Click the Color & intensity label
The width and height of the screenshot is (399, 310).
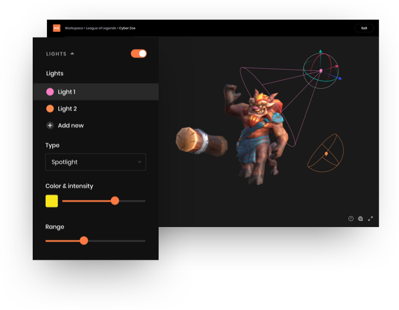(69, 186)
